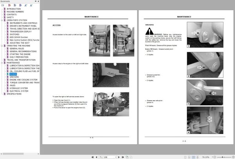Select the TRANSMISSION DISPLAY bookmark

point(20,32)
